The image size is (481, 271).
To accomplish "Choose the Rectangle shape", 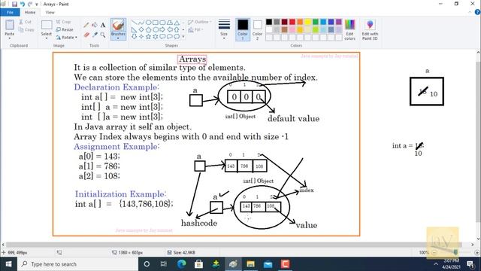I will point(156,23).
